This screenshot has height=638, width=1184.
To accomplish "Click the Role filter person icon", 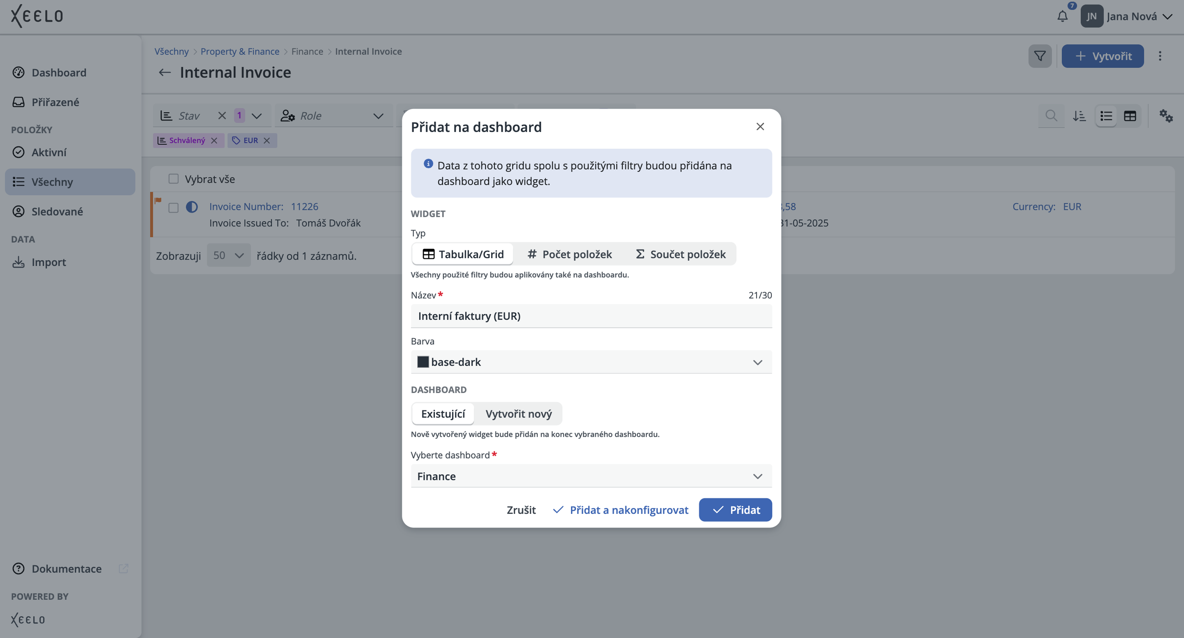I will pos(288,116).
